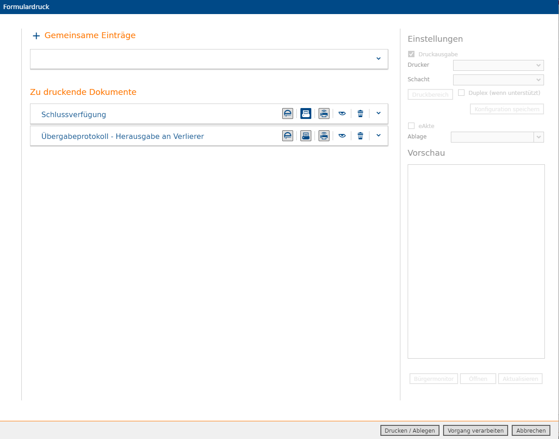Click the Aktualisieren button
The width and height of the screenshot is (559, 439).
(520, 379)
